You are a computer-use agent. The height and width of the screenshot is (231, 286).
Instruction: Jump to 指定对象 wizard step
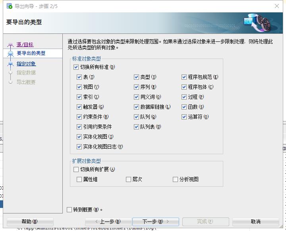coord(26,64)
